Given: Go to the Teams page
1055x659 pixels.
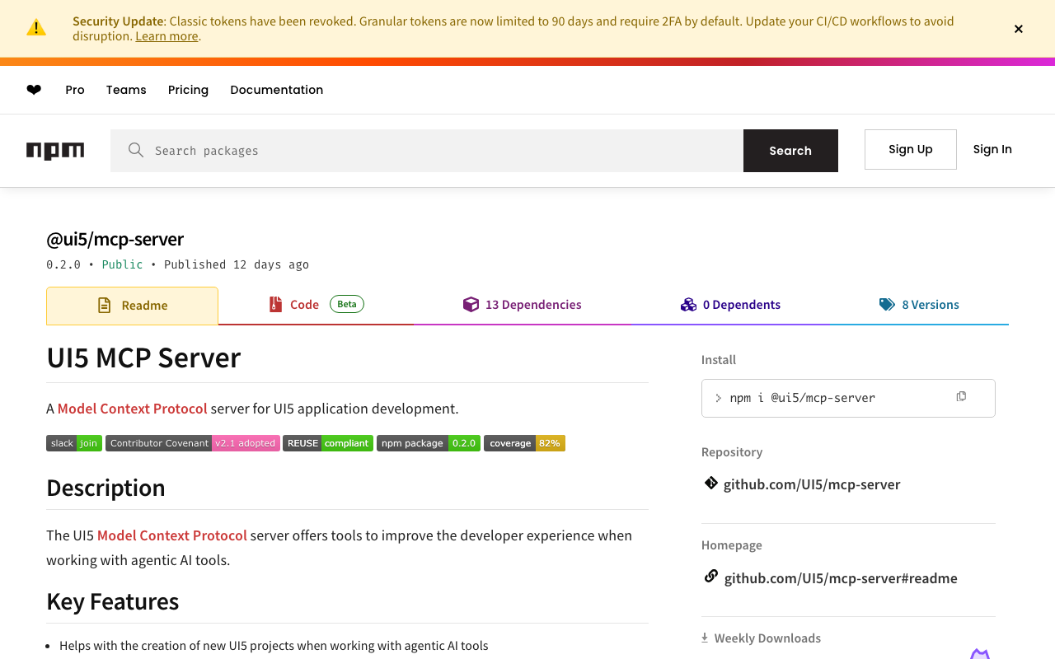Looking at the screenshot, I should [126, 90].
